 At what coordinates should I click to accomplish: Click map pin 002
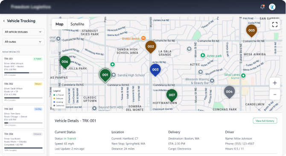[x=151, y=47]
